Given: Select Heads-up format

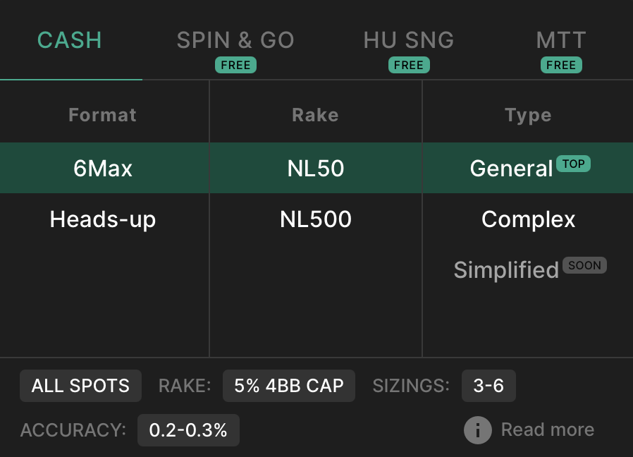Looking at the screenshot, I should (x=103, y=219).
